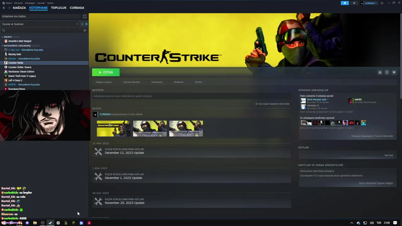Add Counter-Strike to favorites heart
The width and height of the screenshot is (402, 226).
(394, 73)
